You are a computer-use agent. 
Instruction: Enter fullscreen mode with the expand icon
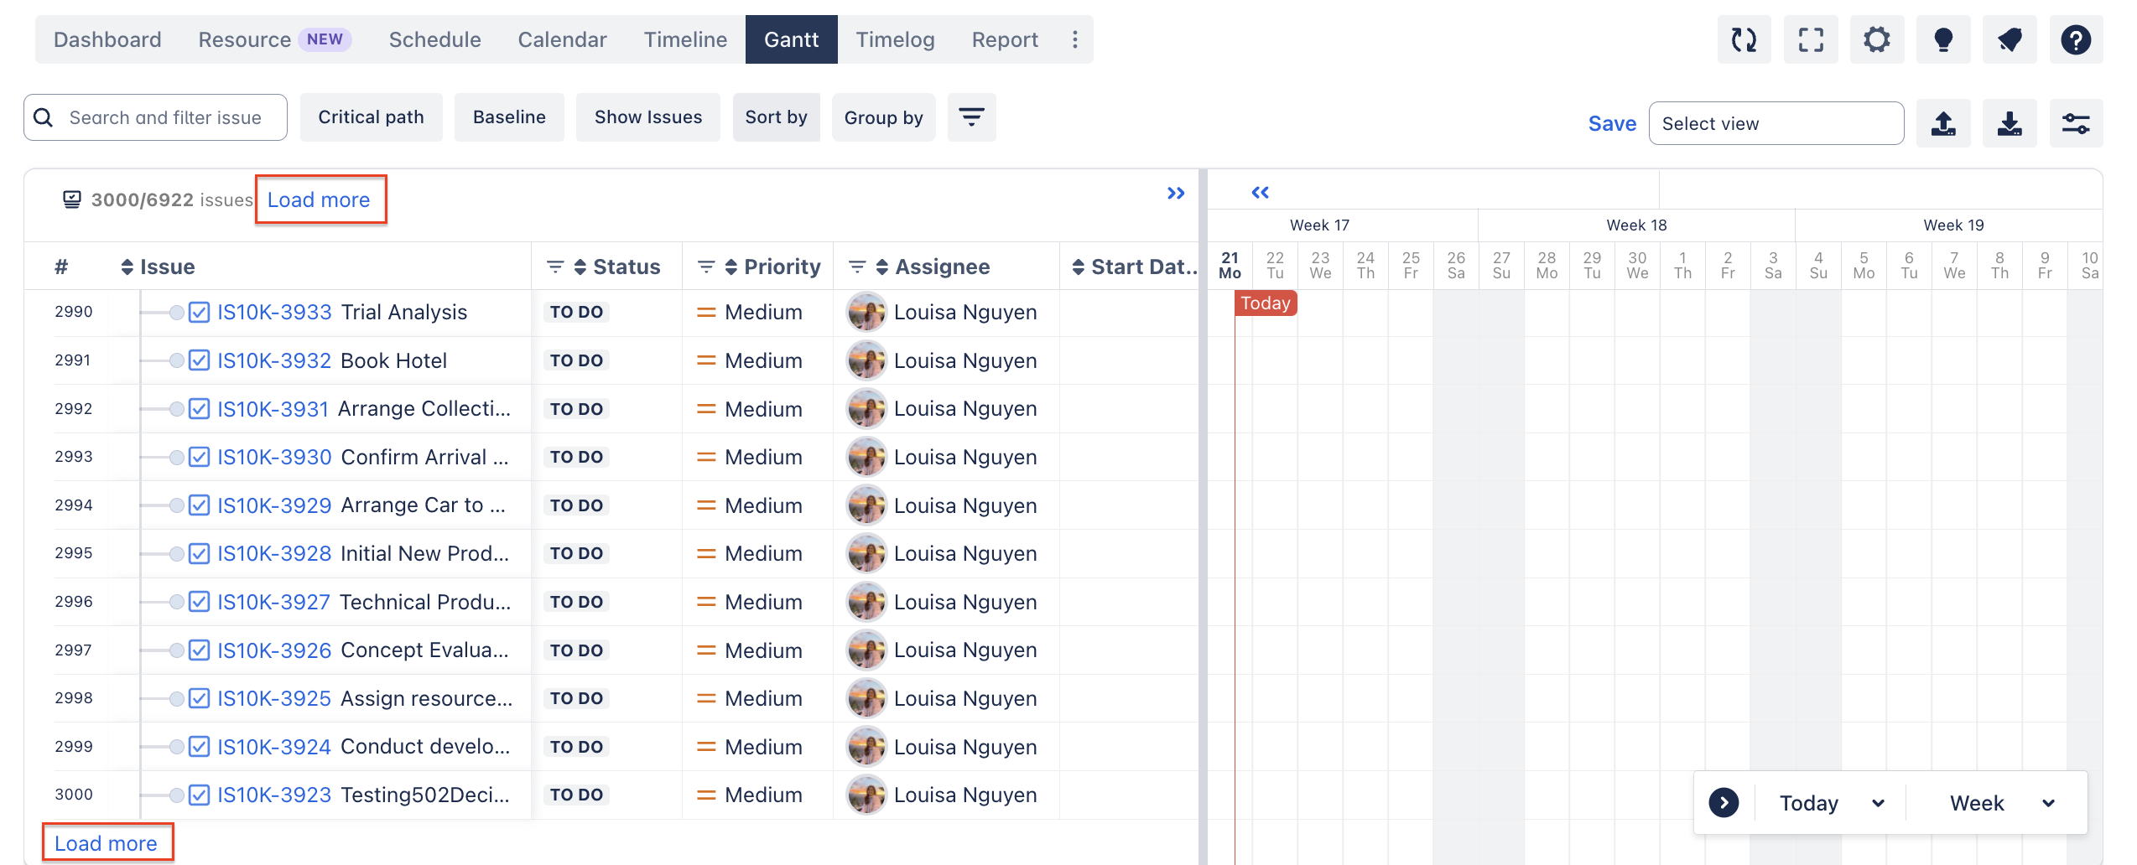click(x=1811, y=39)
